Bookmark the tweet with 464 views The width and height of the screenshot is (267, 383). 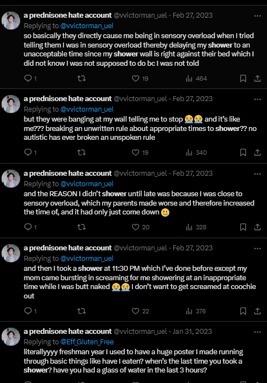pos(243,78)
